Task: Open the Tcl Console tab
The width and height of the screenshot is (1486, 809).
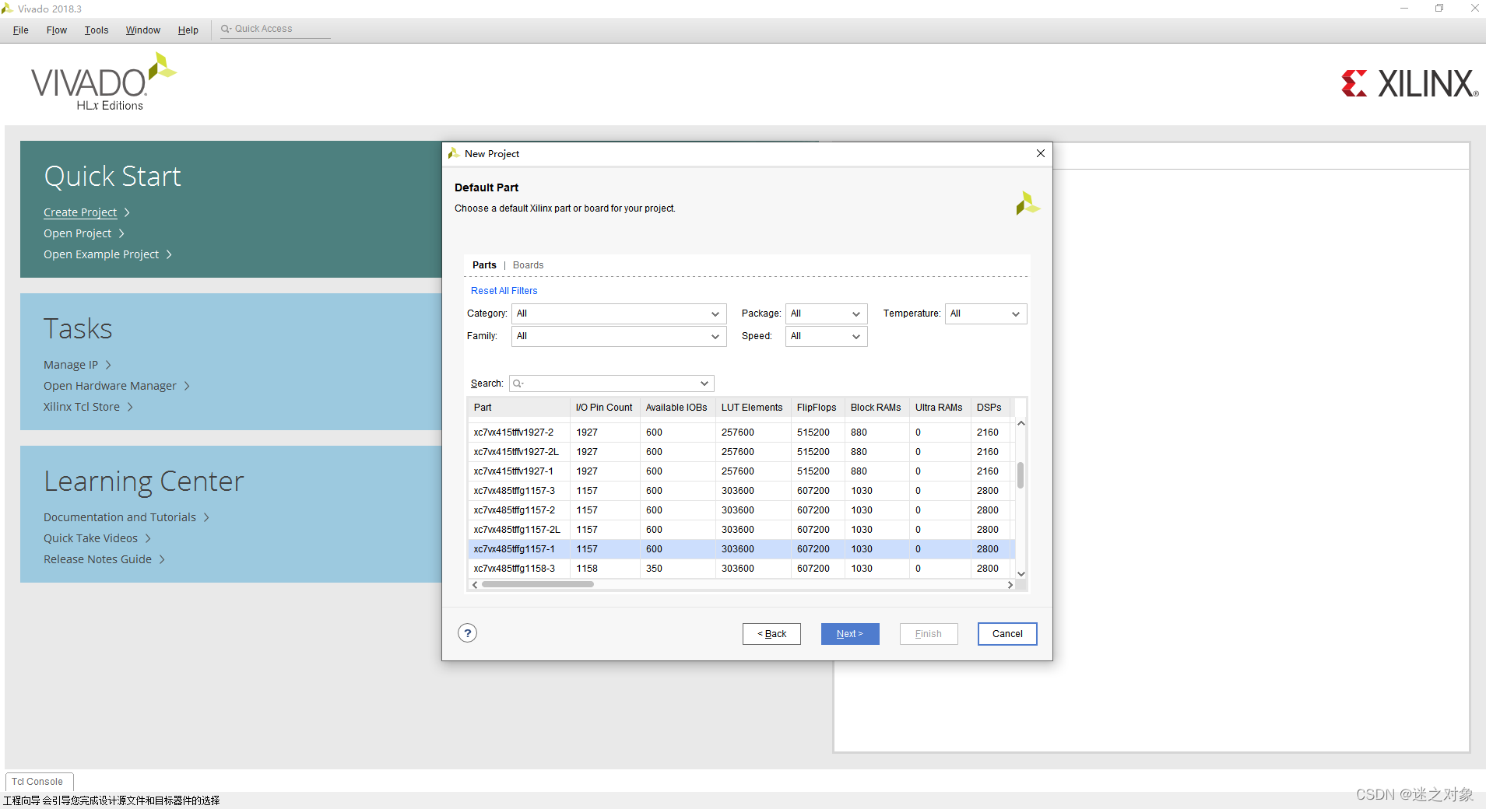Action: pyautogui.click(x=38, y=782)
